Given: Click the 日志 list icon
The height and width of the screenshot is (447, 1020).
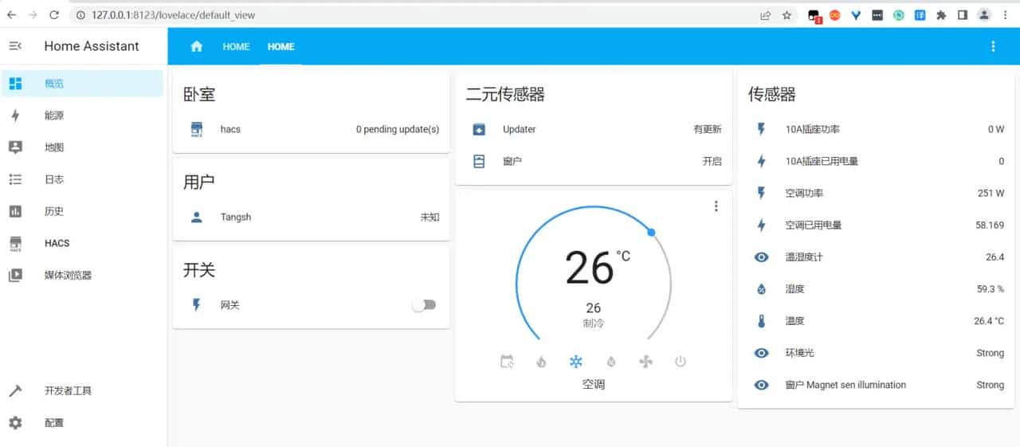Looking at the screenshot, I should 15,179.
